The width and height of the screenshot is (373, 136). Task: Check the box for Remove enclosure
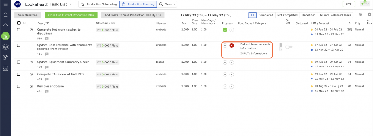[18, 87]
